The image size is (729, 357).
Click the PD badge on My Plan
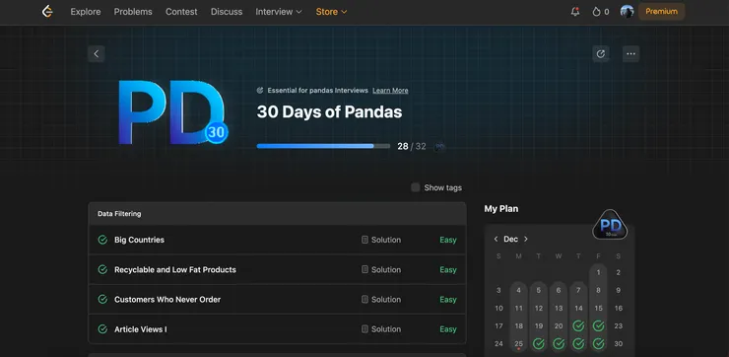[x=610, y=225]
